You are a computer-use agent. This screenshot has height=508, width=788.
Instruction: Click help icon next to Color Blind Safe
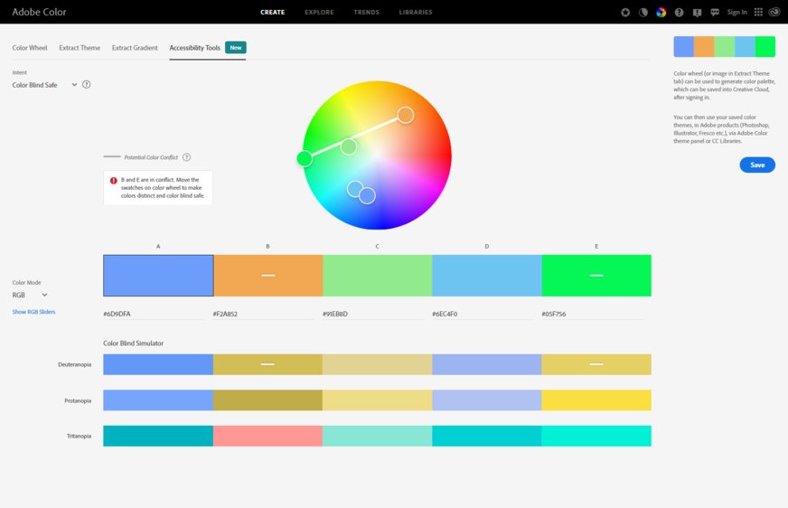[87, 84]
